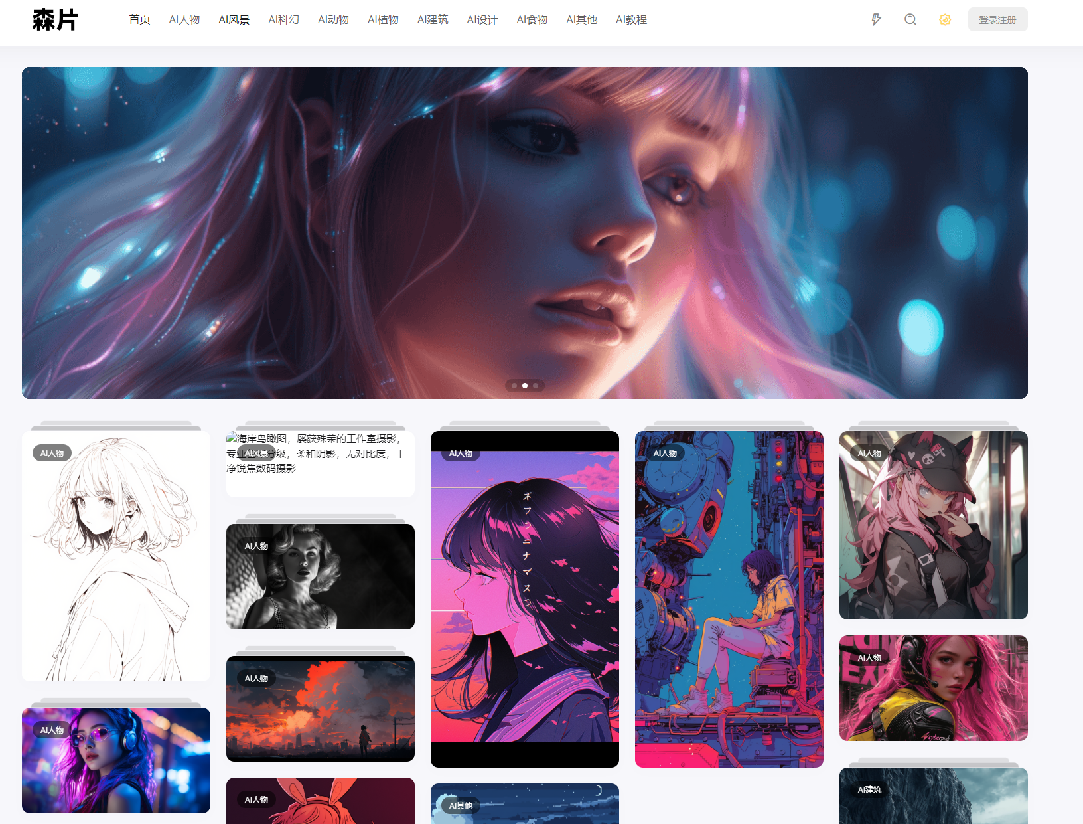The width and height of the screenshot is (1083, 824).
Task: Click AI人物 tag on robot mecha card
Action: (x=665, y=453)
